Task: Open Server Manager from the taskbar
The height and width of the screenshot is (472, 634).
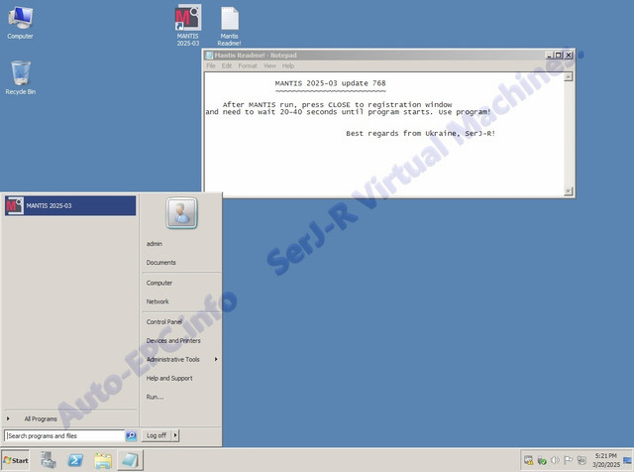Action: coord(49,460)
